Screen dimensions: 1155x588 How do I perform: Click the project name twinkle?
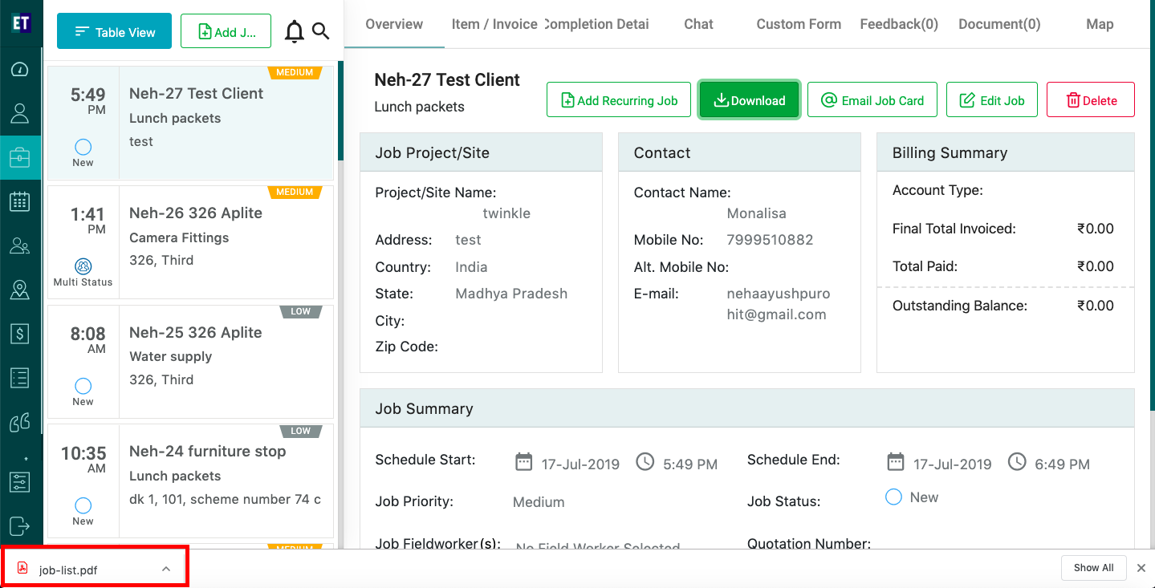pos(506,213)
